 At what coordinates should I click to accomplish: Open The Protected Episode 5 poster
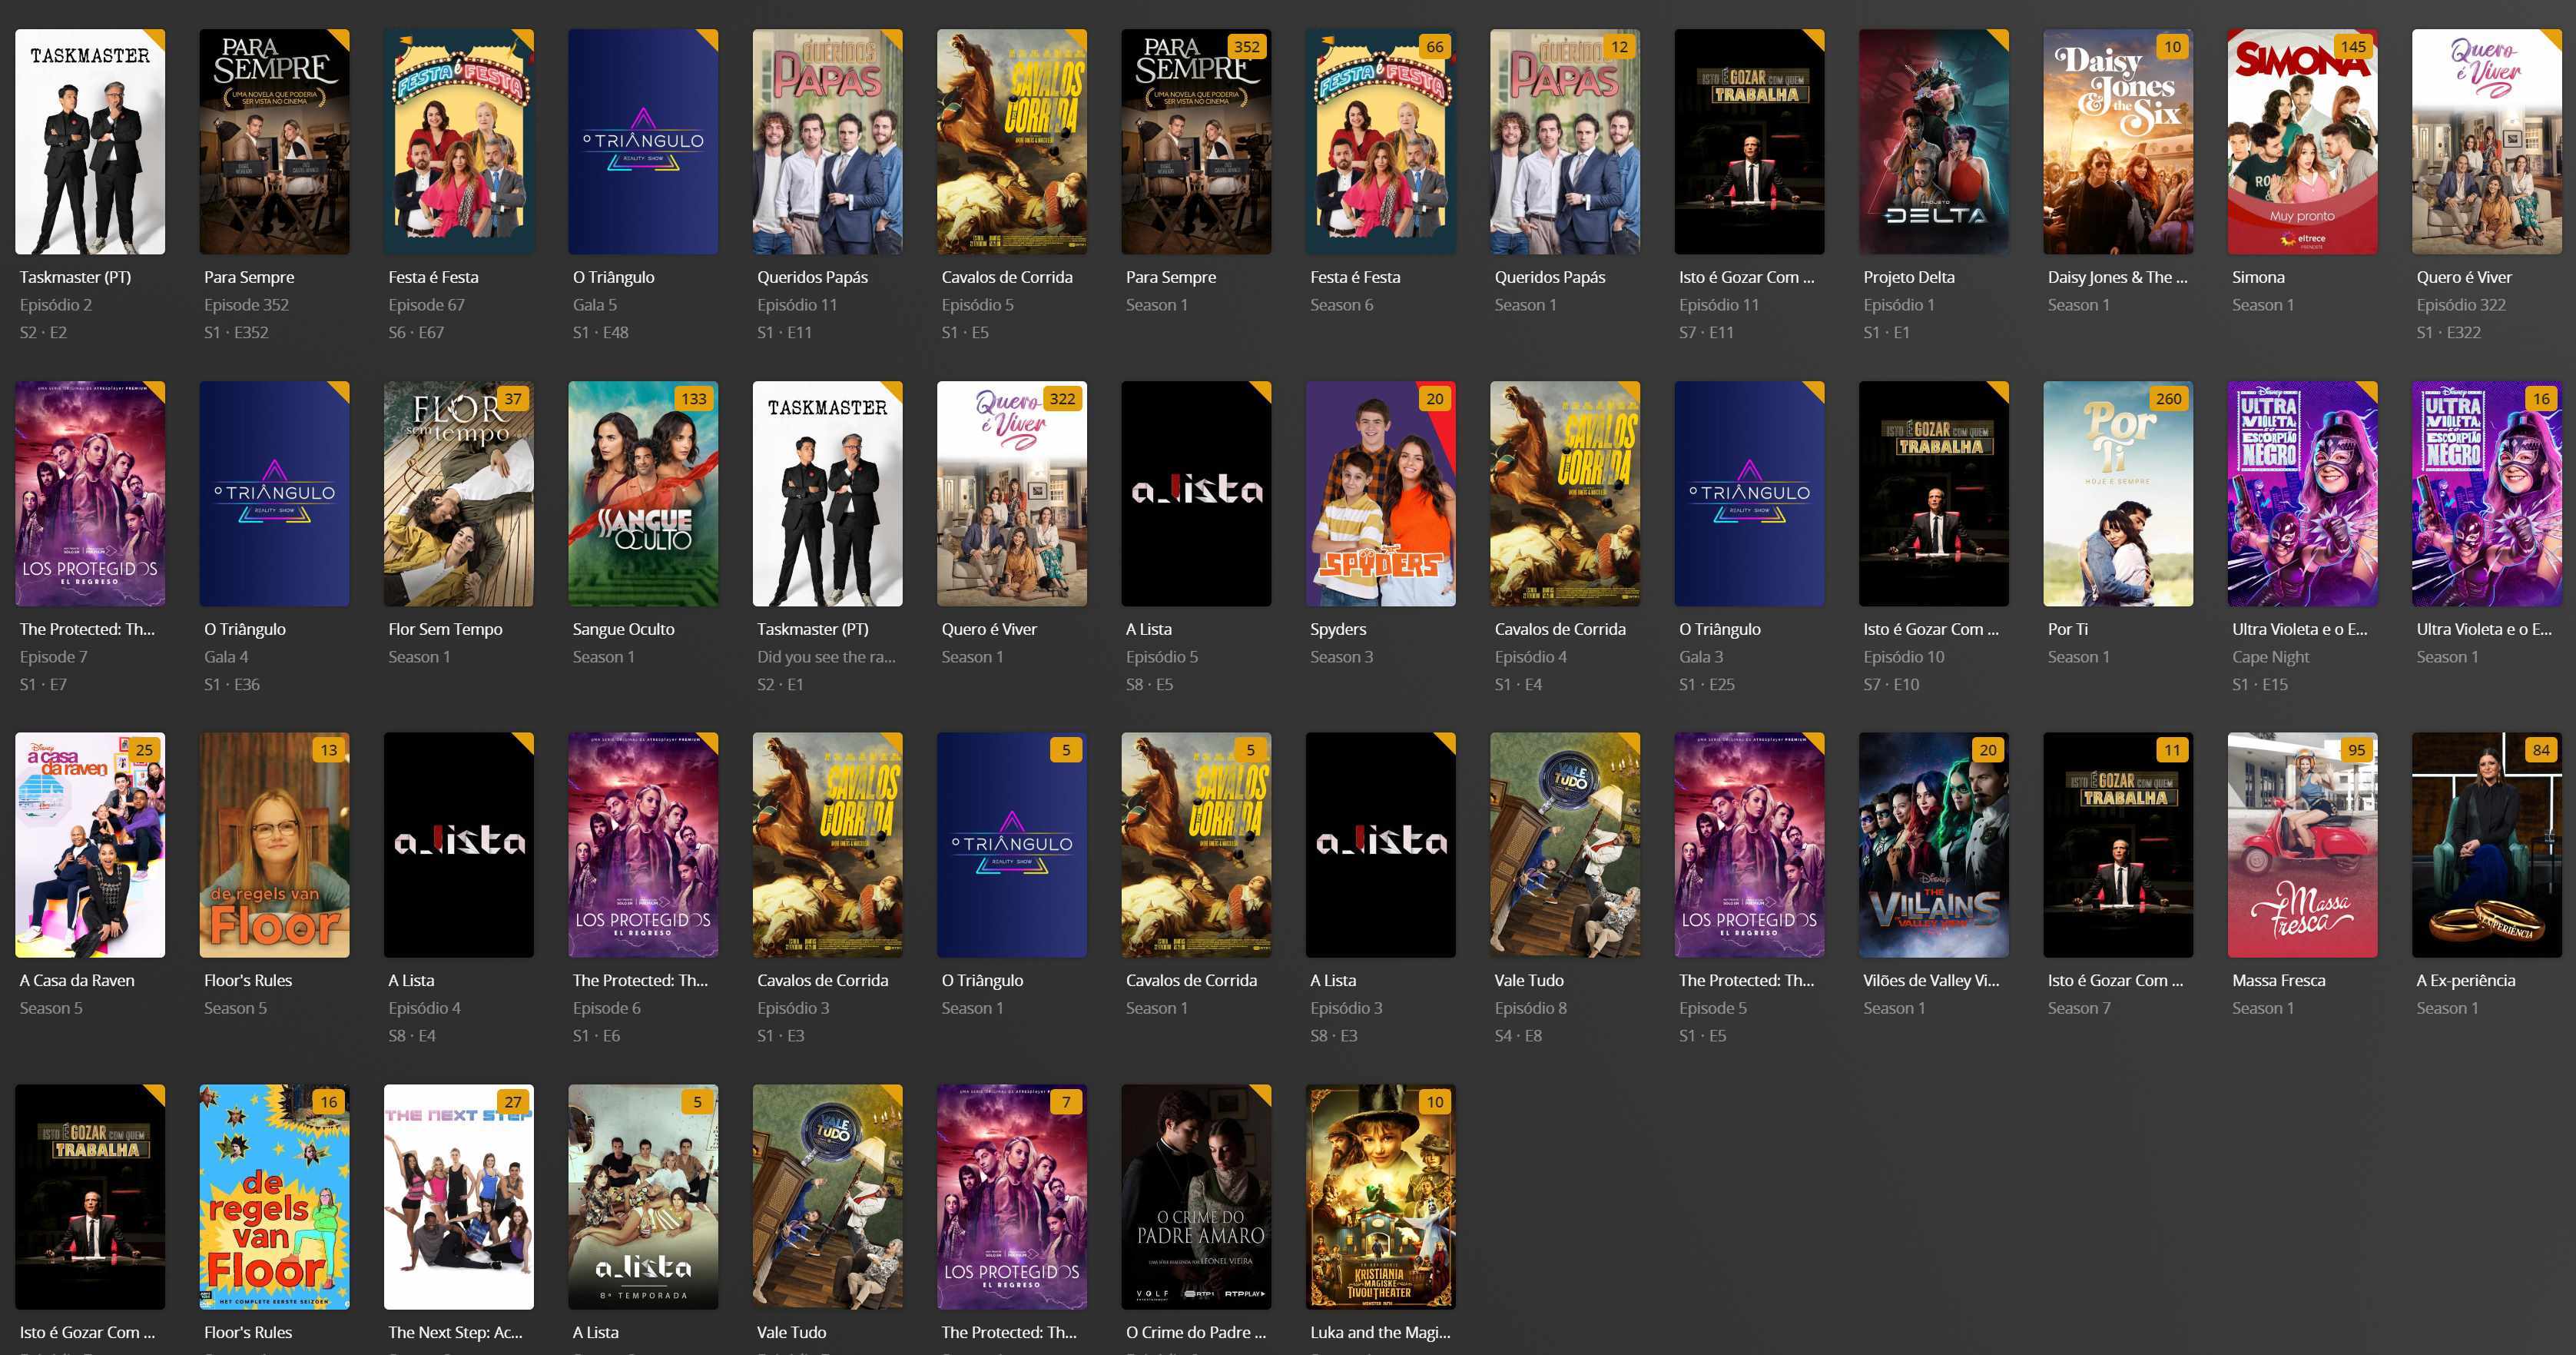pyautogui.click(x=1749, y=845)
